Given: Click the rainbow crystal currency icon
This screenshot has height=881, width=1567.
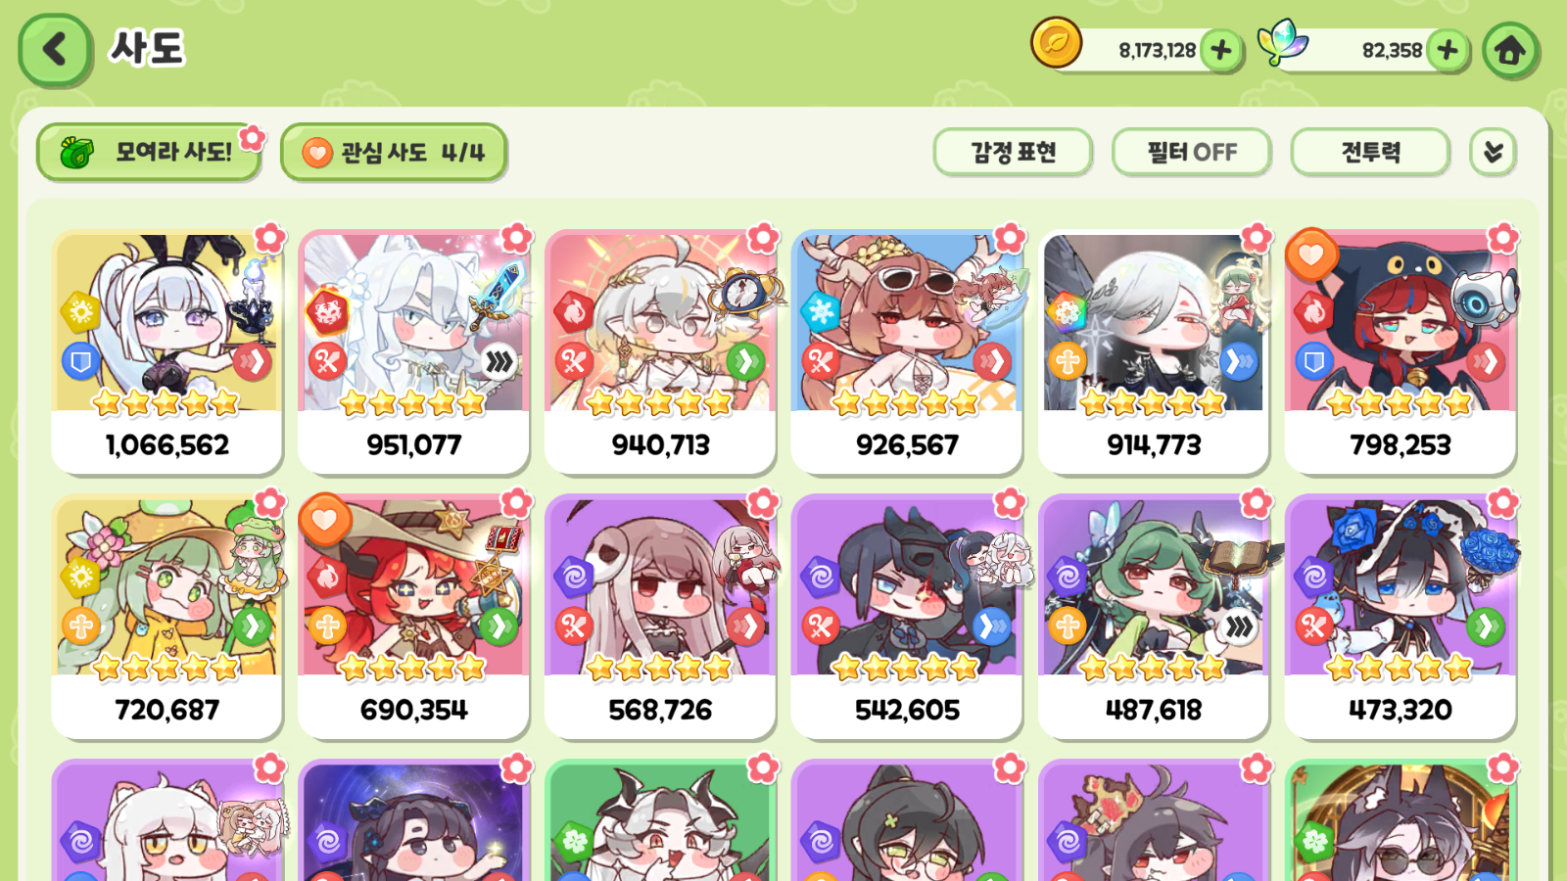Looking at the screenshot, I should (x=1283, y=43).
